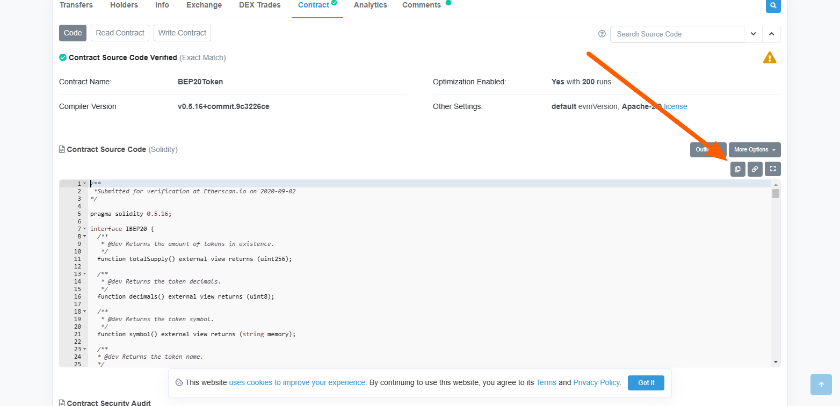Screen dimensions: 840x406
Task: Click green verified check icon
Action: [x=63, y=57]
